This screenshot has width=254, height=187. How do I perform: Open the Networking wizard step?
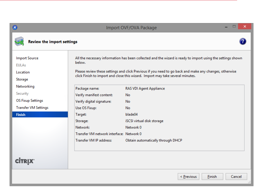click(25, 87)
